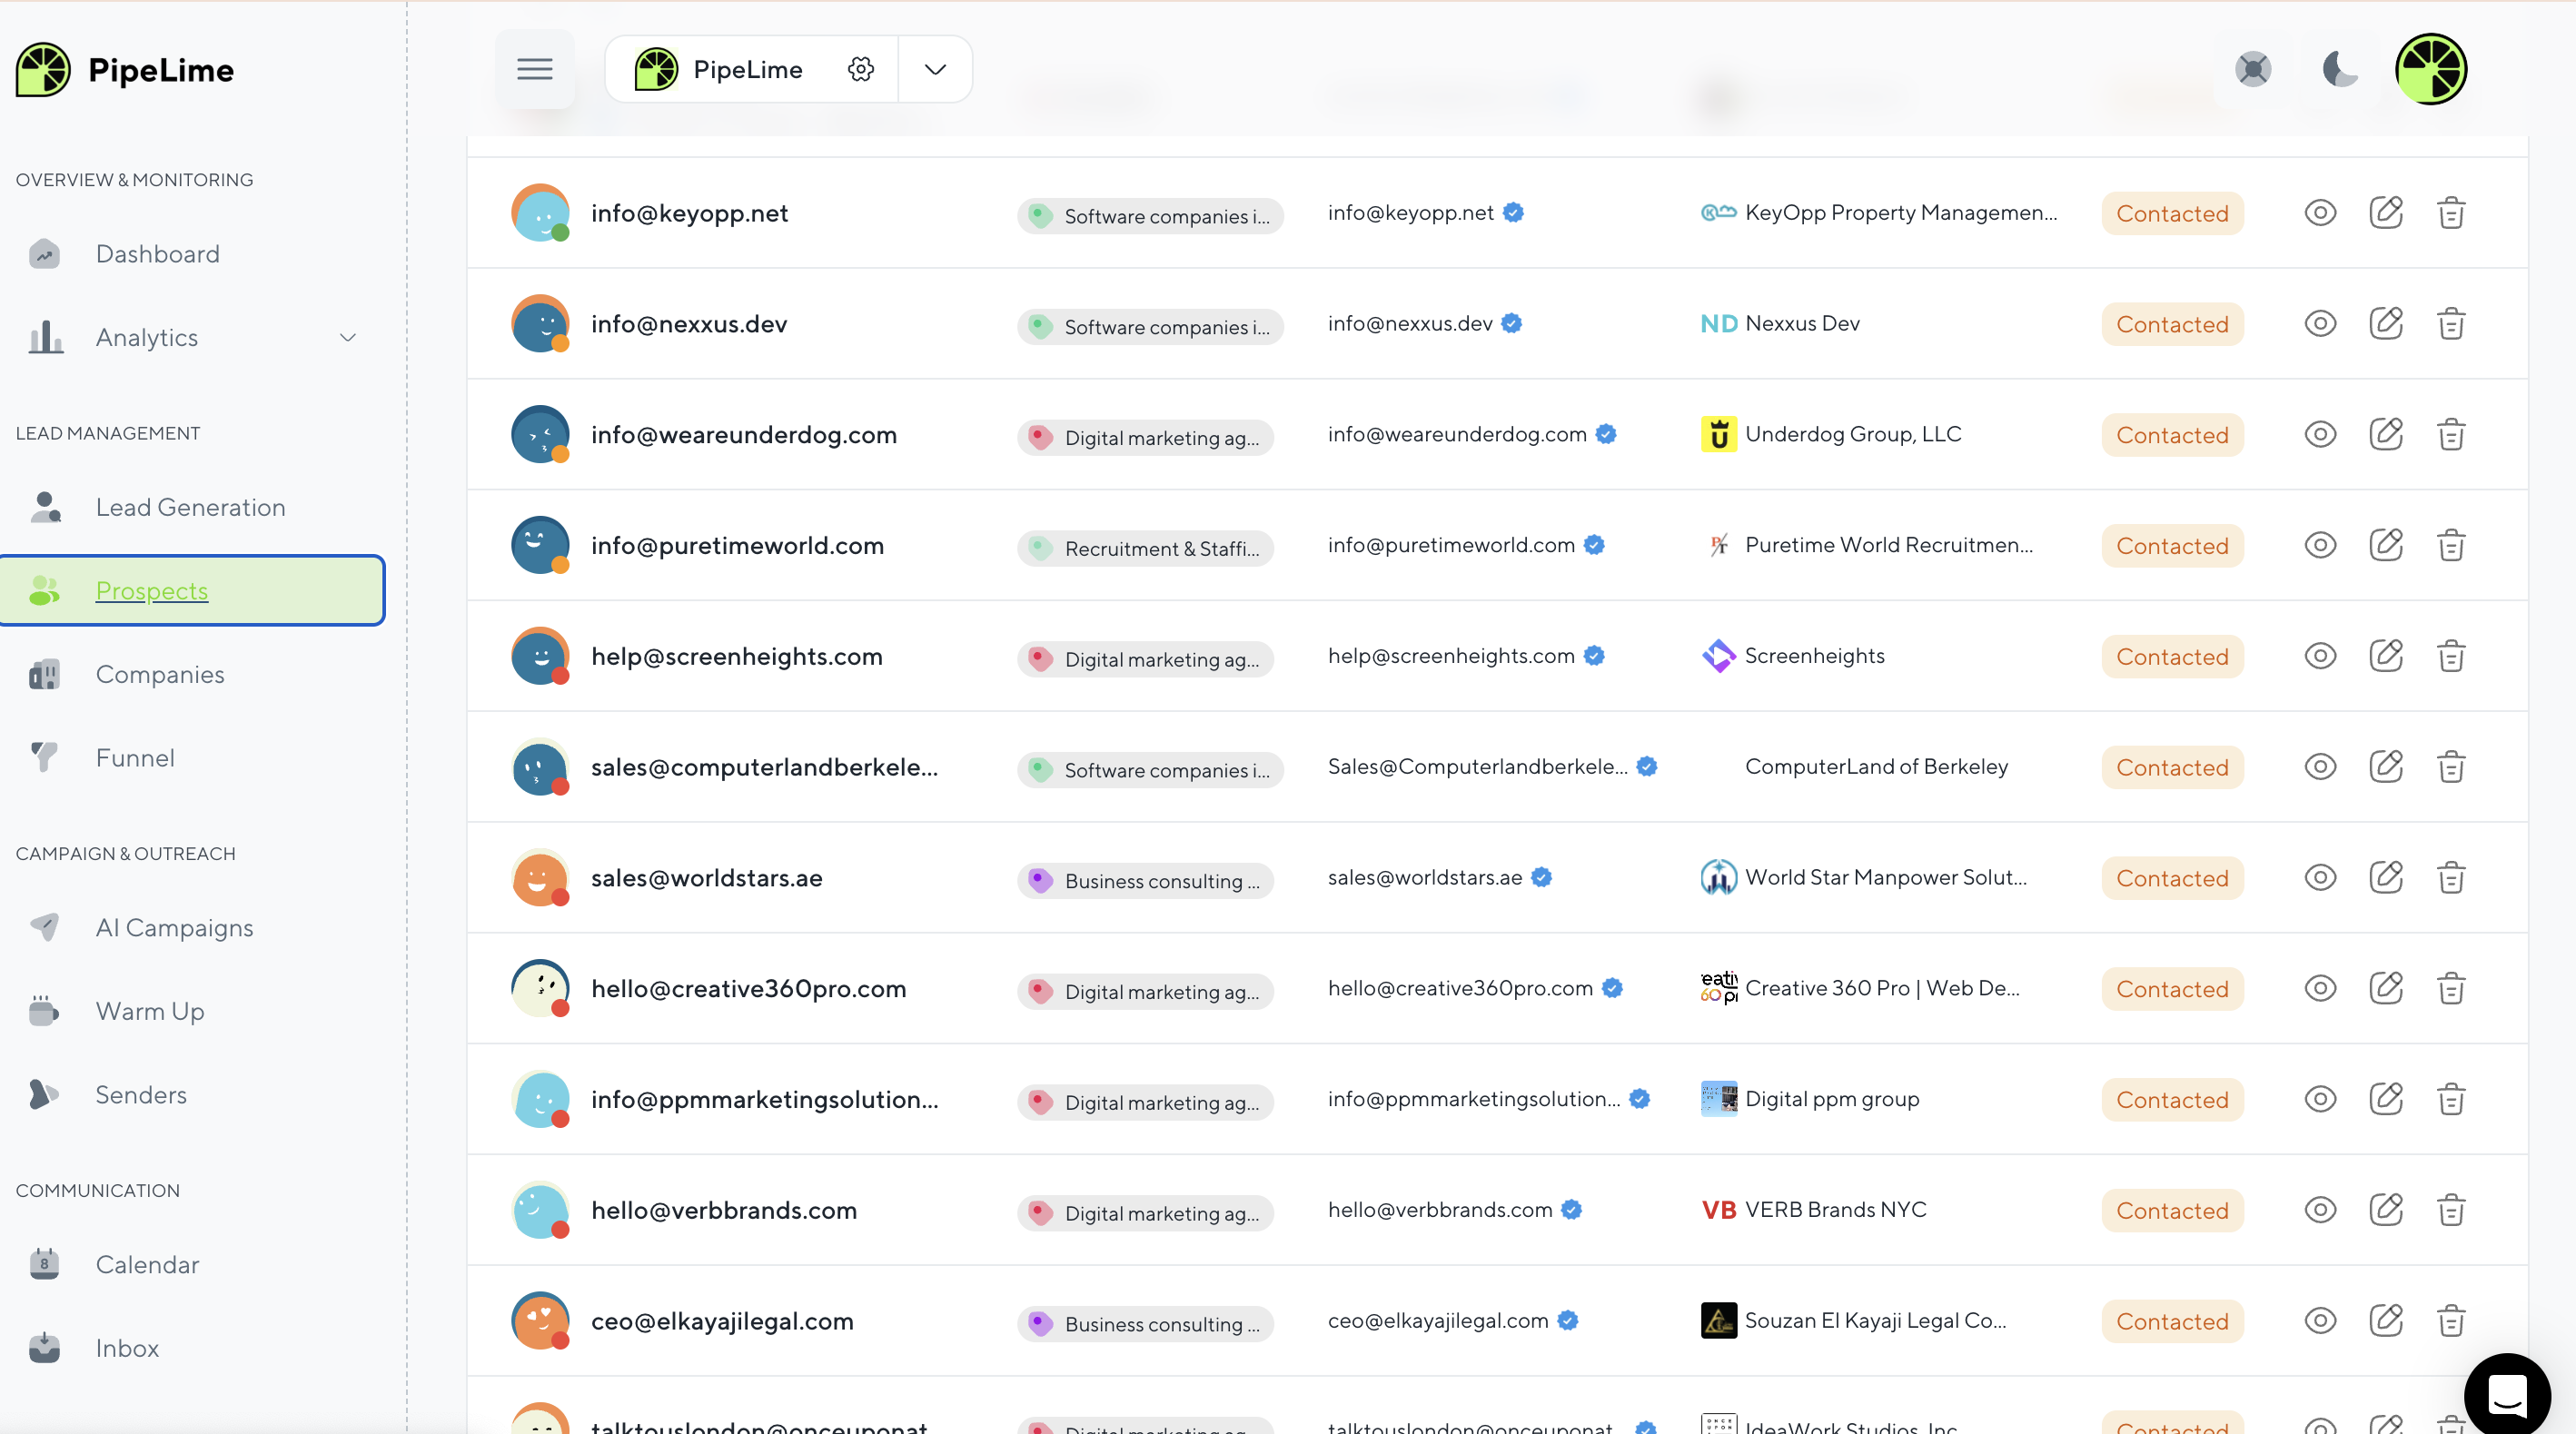Image resolution: width=2576 pixels, height=1434 pixels.
Task: Click edit pencil icon for info@nexxus.dev row
Action: 2385,324
